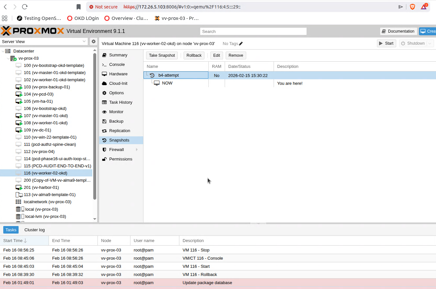
Task: Click the Brave shields lion icon
Action: pyautogui.click(x=412, y=7)
